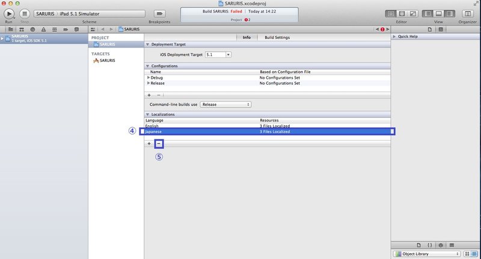Expand the SARURIS project in navigator
The height and width of the screenshot is (259, 481).
click(2, 38)
